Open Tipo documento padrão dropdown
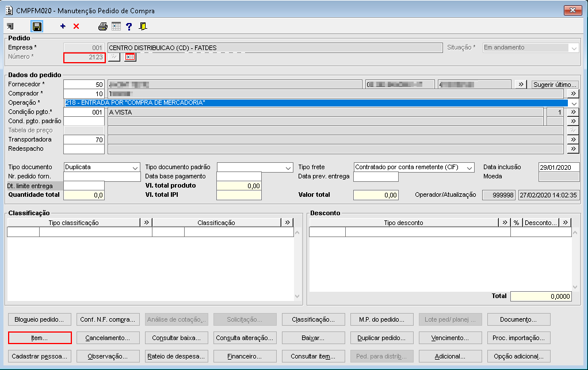The width and height of the screenshot is (588, 370). (288, 167)
